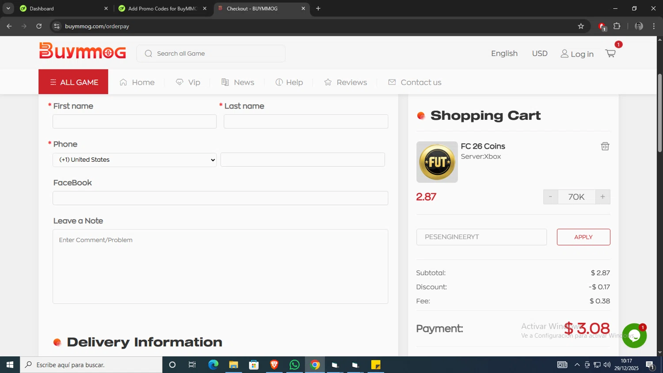Click the FUT coins product thumbnail

tap(437, 162)
